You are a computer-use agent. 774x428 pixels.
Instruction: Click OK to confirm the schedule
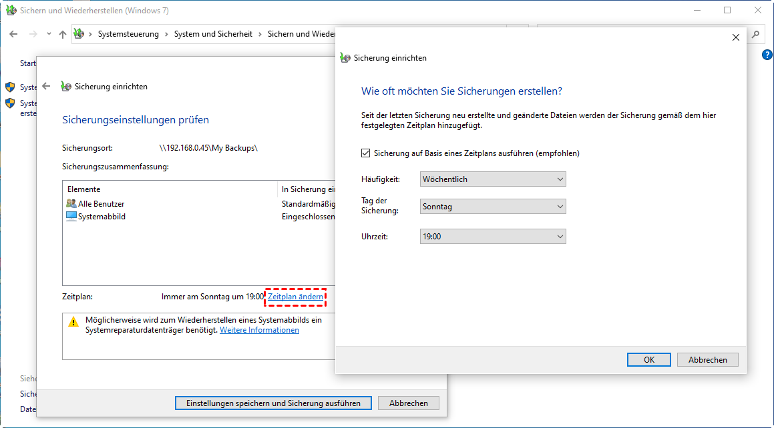tap(648, 359)
